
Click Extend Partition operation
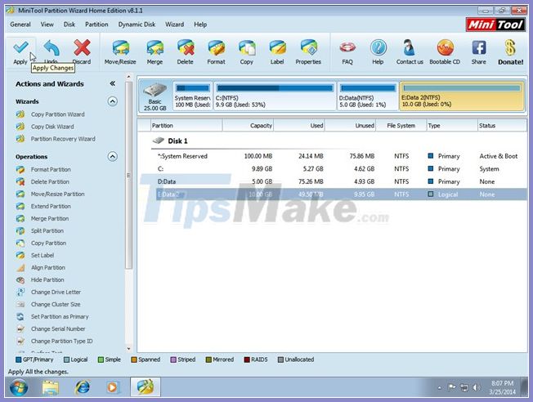(x=51, y=206)
